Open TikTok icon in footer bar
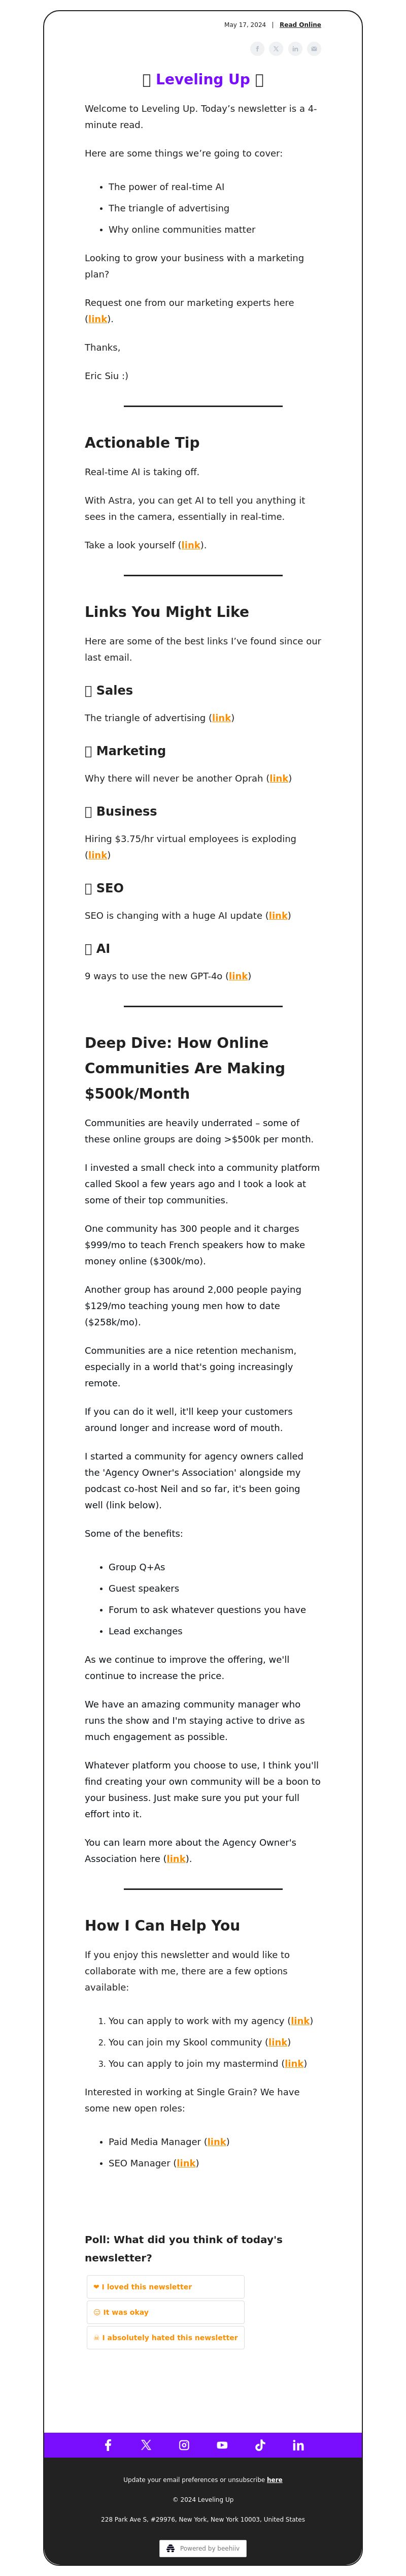 [x=260, y=2445]
